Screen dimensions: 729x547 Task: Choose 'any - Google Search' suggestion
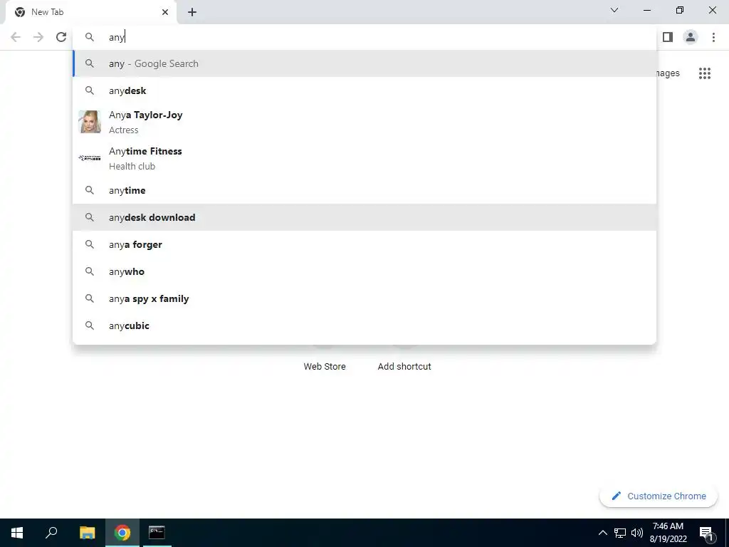click(x=364, y=63)
